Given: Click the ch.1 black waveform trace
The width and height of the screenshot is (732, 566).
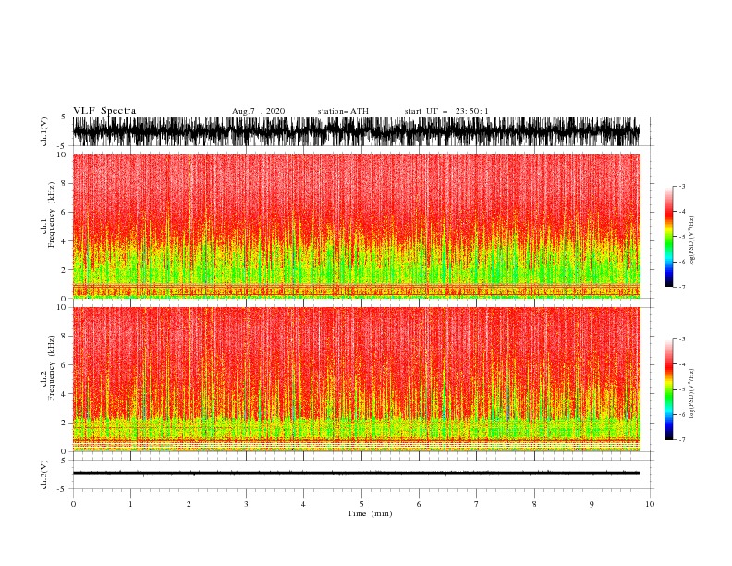Looking at the screenshot, I should [356, 131].
